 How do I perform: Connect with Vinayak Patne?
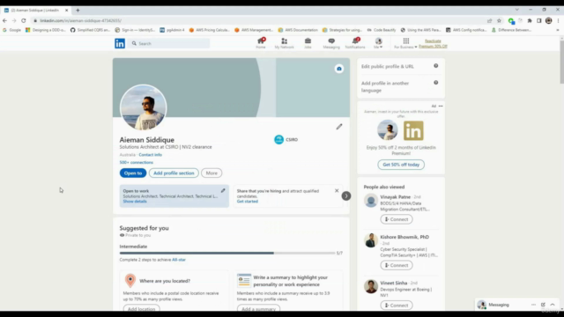(x=397, y=219)
